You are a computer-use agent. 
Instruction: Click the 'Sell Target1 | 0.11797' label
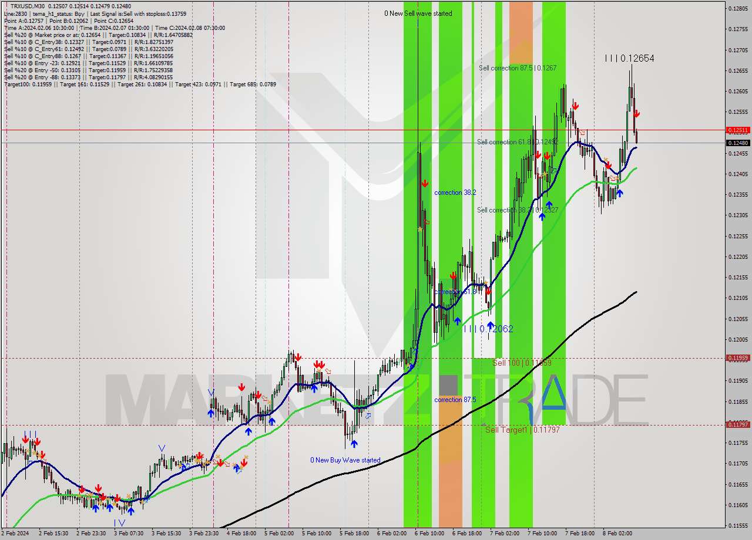(522, 430)
